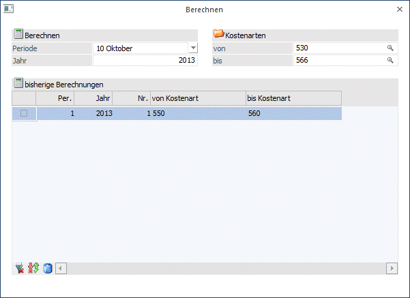410x298 pixels.
Task: Open the Periode dropdown arrow
Action: click(192, 48)
